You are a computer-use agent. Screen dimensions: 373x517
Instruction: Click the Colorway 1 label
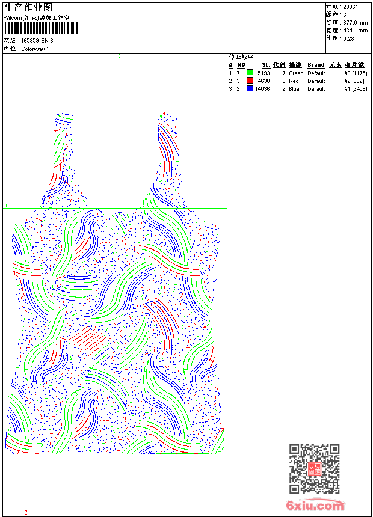click(35, 49)
